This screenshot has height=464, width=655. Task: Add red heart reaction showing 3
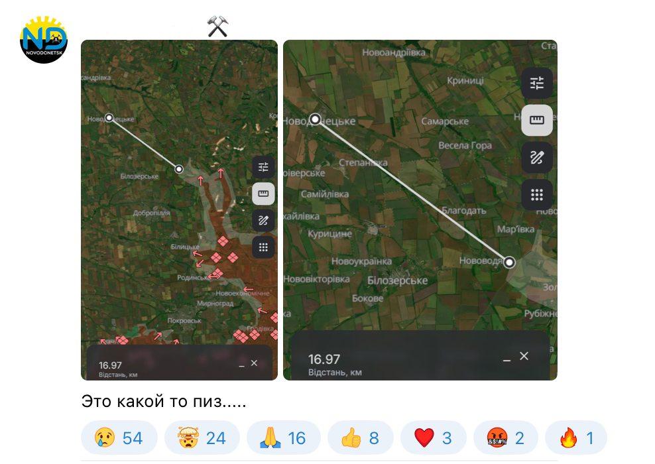tap(433, 437)
